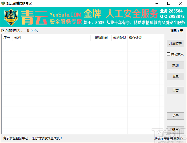Click the 操作类型 column header
Viewport: 187px width, 143px height.
(143, 38)
